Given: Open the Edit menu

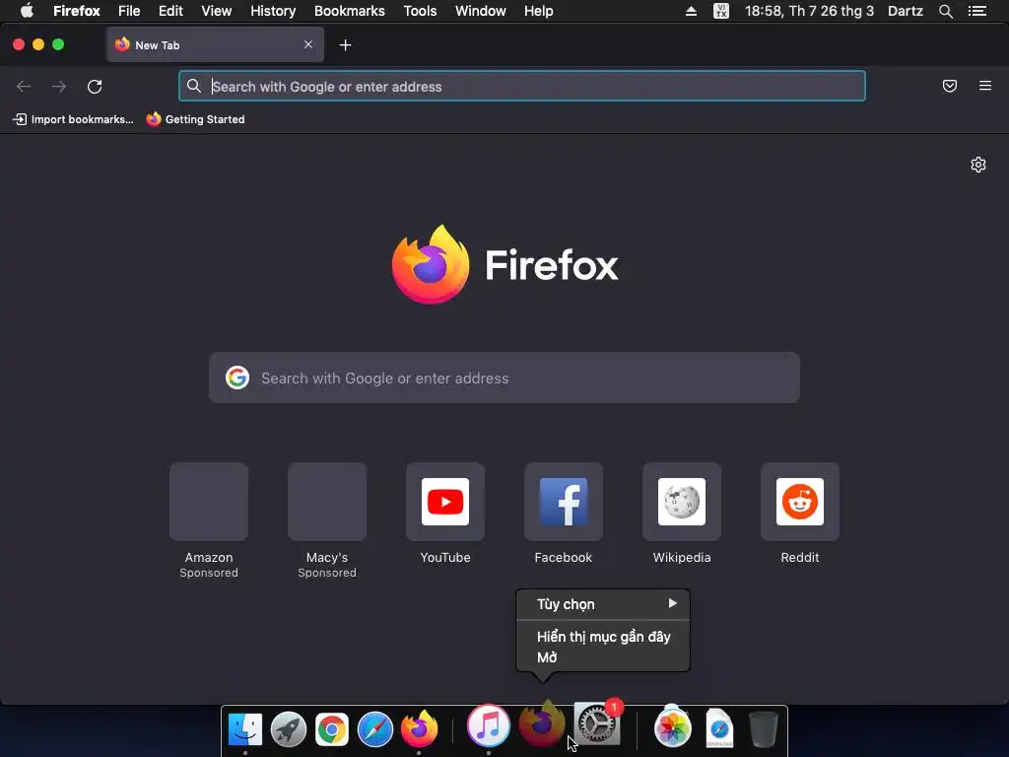Looking at the screenshot, I should [x=170, y=11].
